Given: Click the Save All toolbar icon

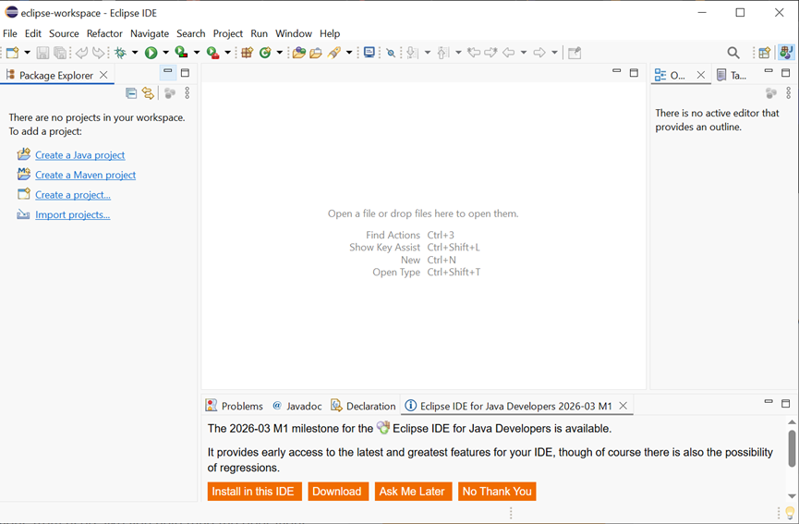Looking at the screenshot, I should 60,53.
